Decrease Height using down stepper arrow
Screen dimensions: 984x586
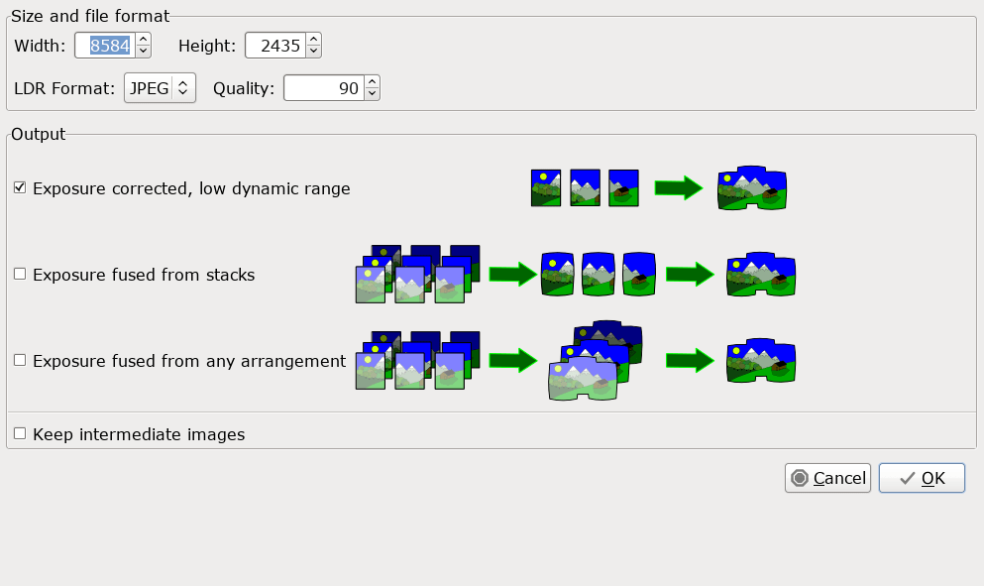[313, 51]
